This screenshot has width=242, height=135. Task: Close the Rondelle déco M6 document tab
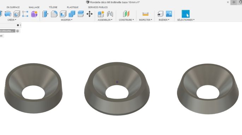pyautogui.click(x=228, y=2)
